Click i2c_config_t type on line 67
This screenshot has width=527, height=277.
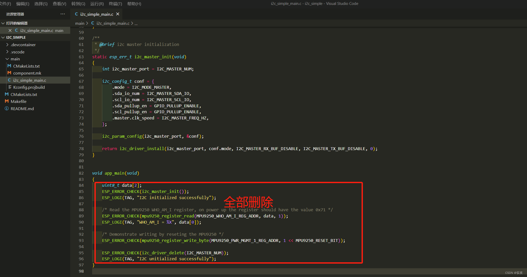[117, 81]
